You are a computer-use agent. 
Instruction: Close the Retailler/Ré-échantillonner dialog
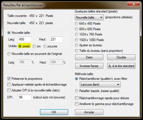(134, 4)
